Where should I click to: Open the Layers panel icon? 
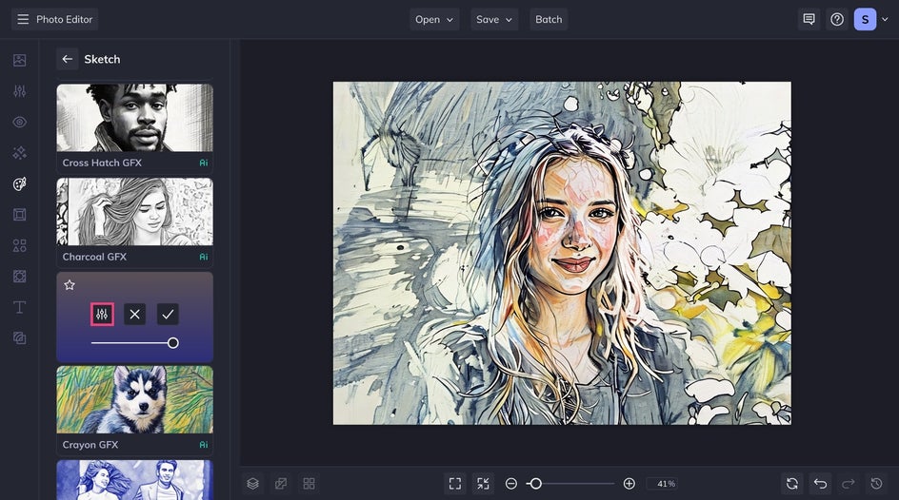click(x=253, y=484)
